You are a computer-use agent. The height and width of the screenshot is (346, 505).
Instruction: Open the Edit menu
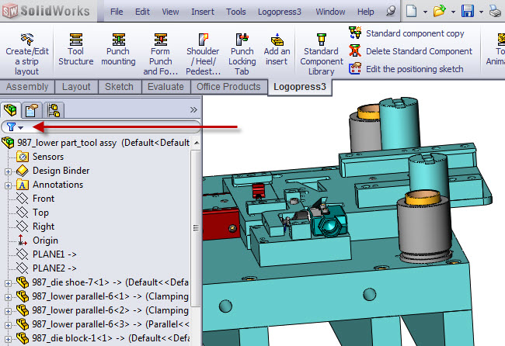[142, 12]
